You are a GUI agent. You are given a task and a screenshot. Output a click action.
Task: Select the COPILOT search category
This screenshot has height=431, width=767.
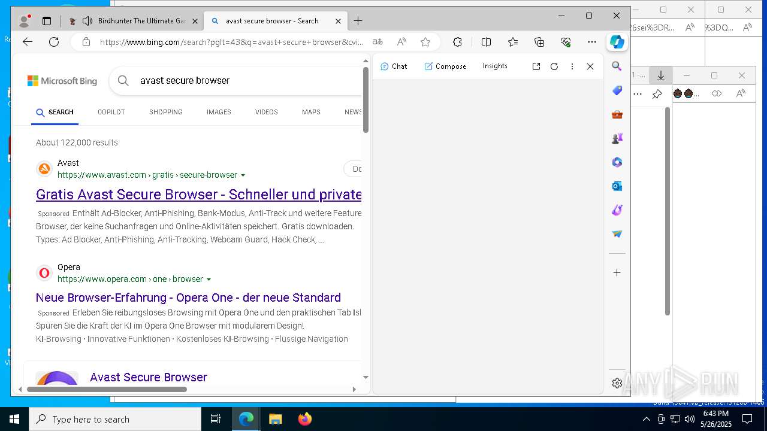point(111,112)
